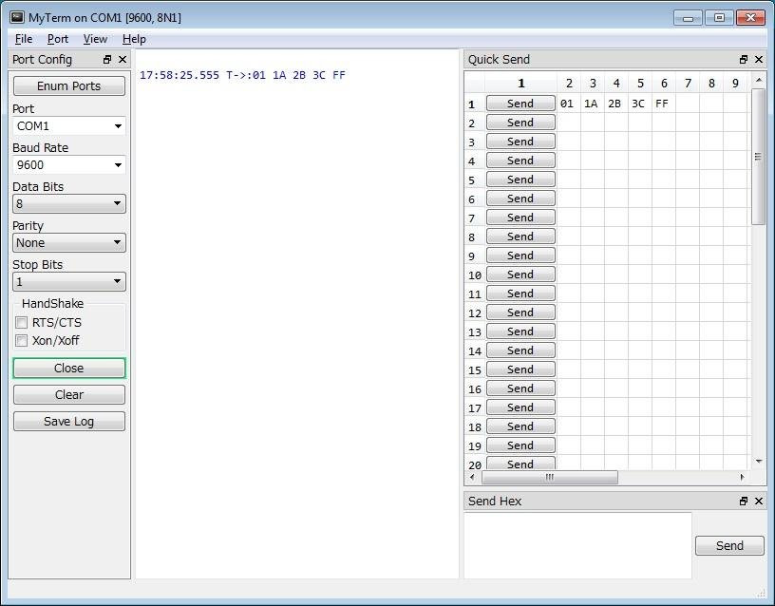Click row header 3 in Quick Send
The height and width of the screenshot is (606, 775).
pyautogui.click(x=475, y=142)
